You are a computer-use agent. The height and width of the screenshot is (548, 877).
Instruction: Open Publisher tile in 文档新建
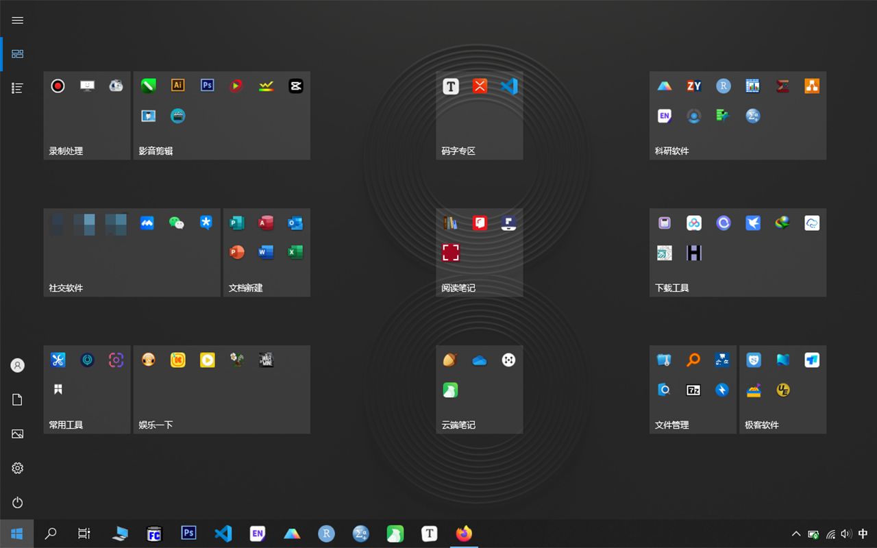[236, 223]
